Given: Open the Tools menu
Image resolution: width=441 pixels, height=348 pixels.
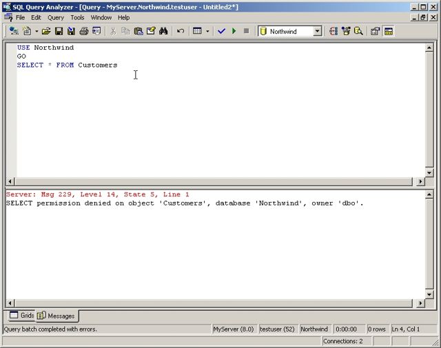Looking at the screenshot, I should (77, 17).
